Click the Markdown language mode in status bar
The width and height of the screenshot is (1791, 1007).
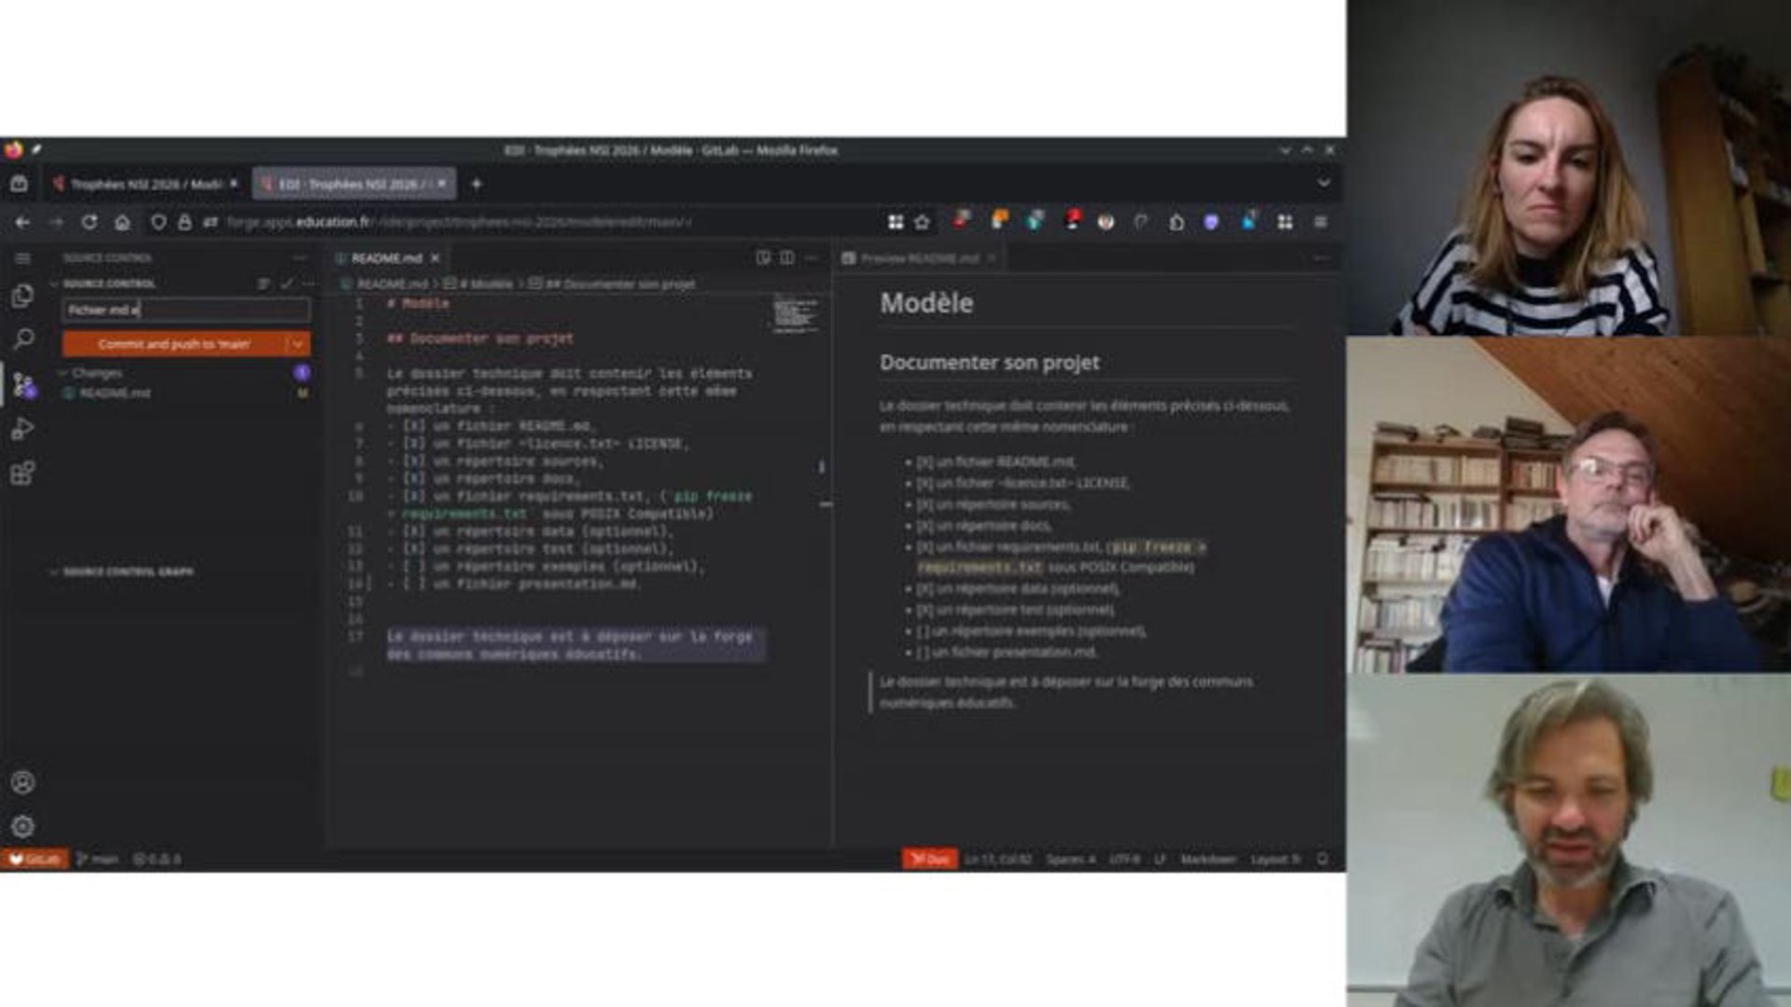pos(1208,859)
